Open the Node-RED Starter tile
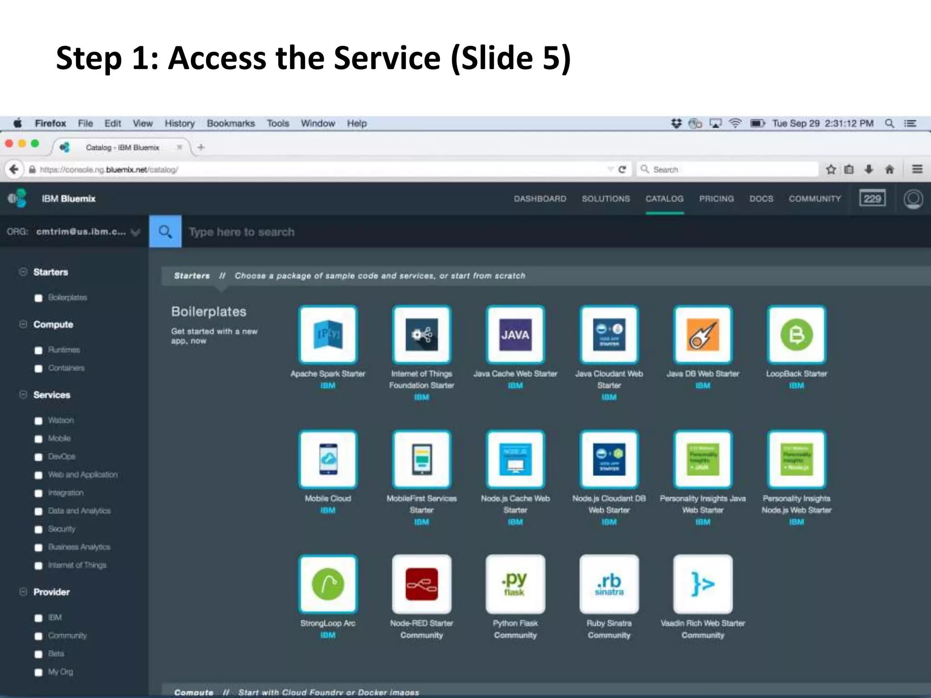Screen dimensions: 931x698 click(421, 584)
